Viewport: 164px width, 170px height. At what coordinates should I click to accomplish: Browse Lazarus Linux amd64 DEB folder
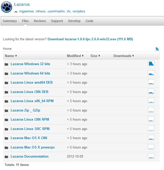(32, 82)
